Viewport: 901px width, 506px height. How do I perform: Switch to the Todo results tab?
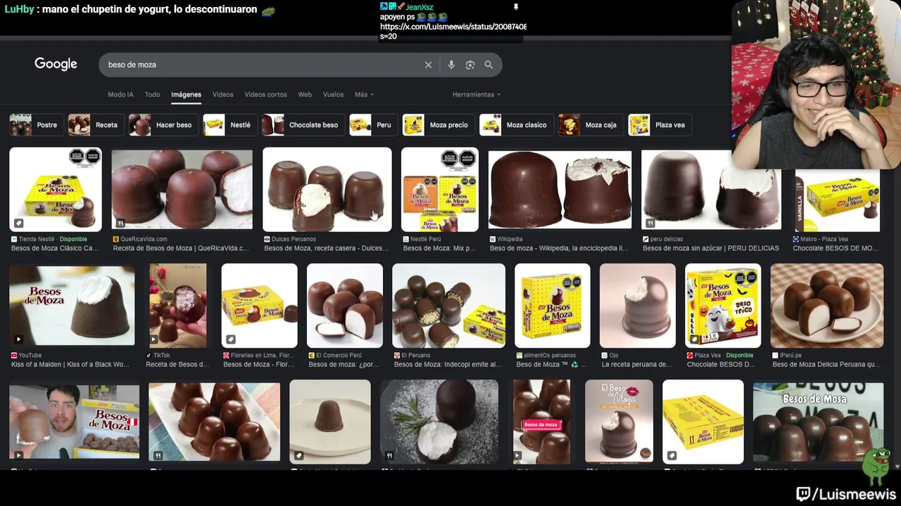(x=152, y=94)
